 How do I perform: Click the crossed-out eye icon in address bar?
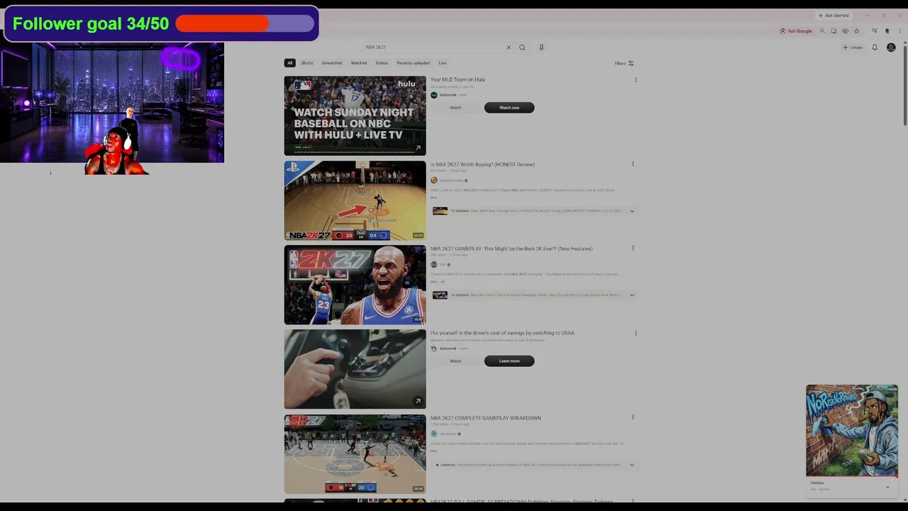coord(845,31)
